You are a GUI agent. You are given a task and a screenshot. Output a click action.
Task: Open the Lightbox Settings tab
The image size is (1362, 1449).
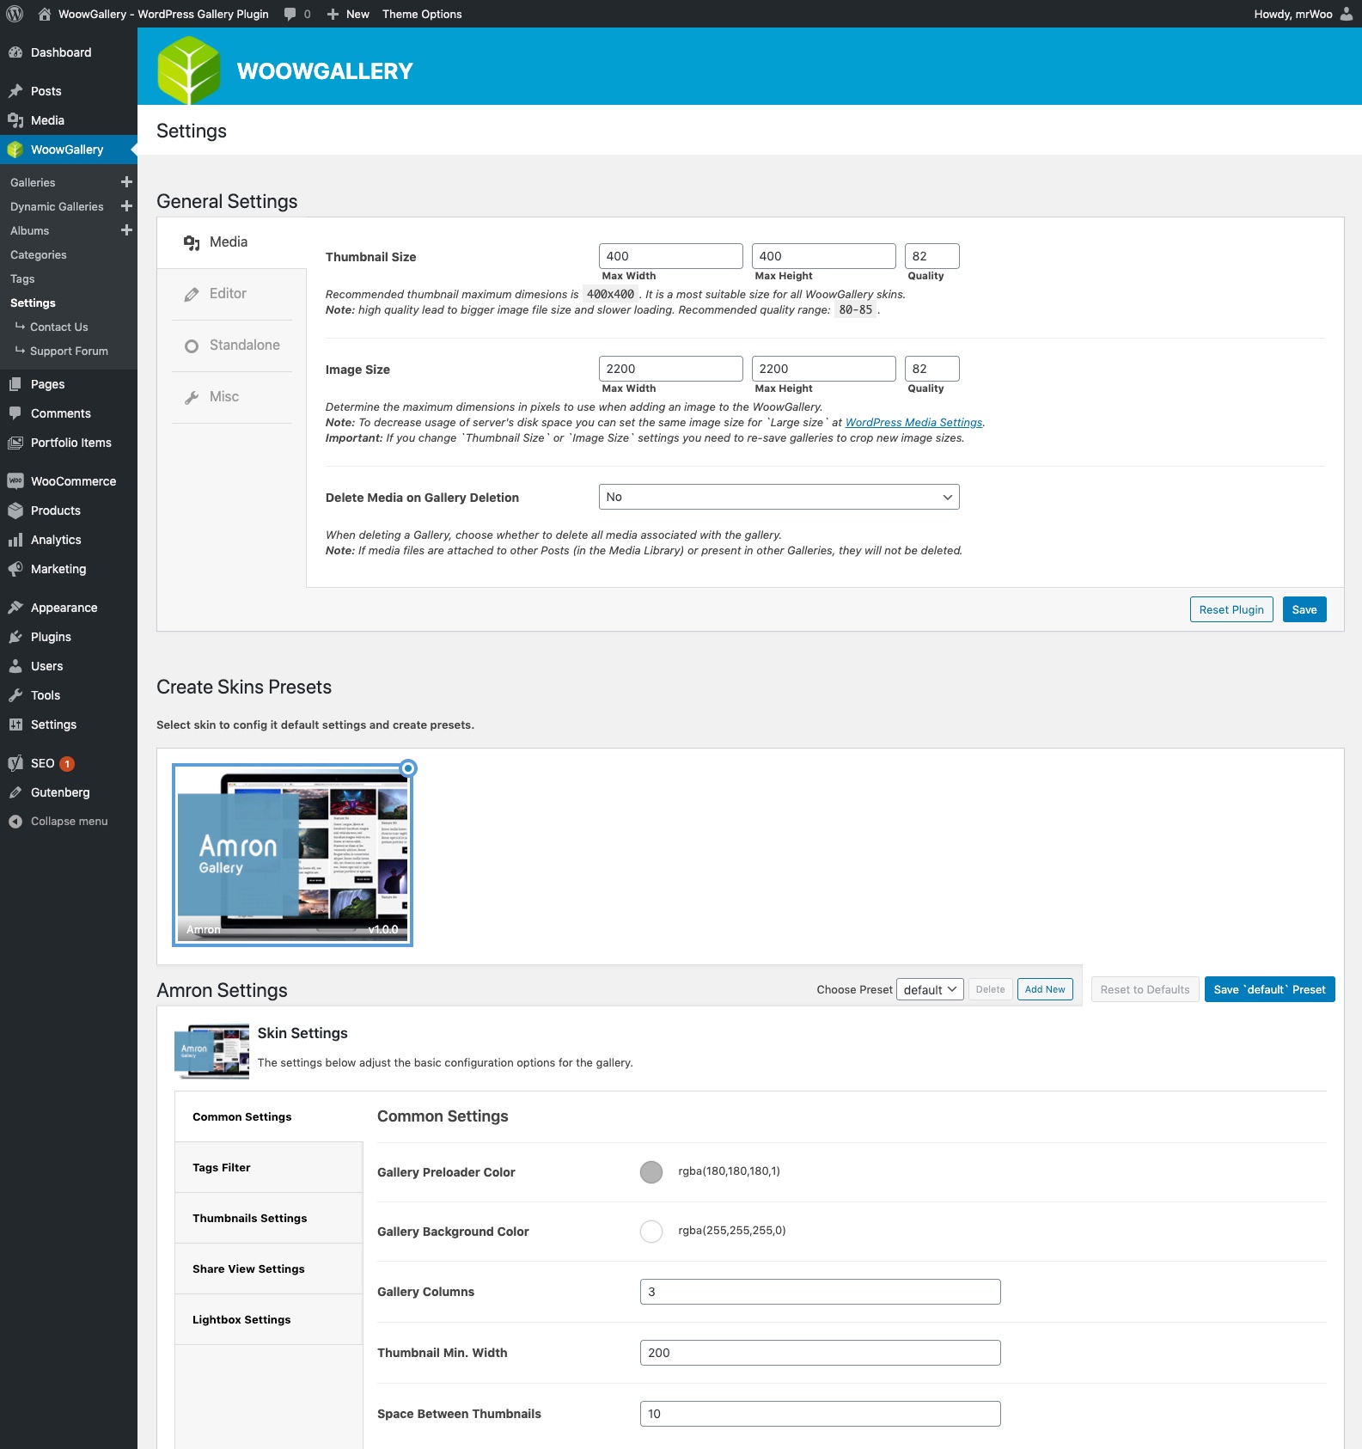tap(269, 1319)
